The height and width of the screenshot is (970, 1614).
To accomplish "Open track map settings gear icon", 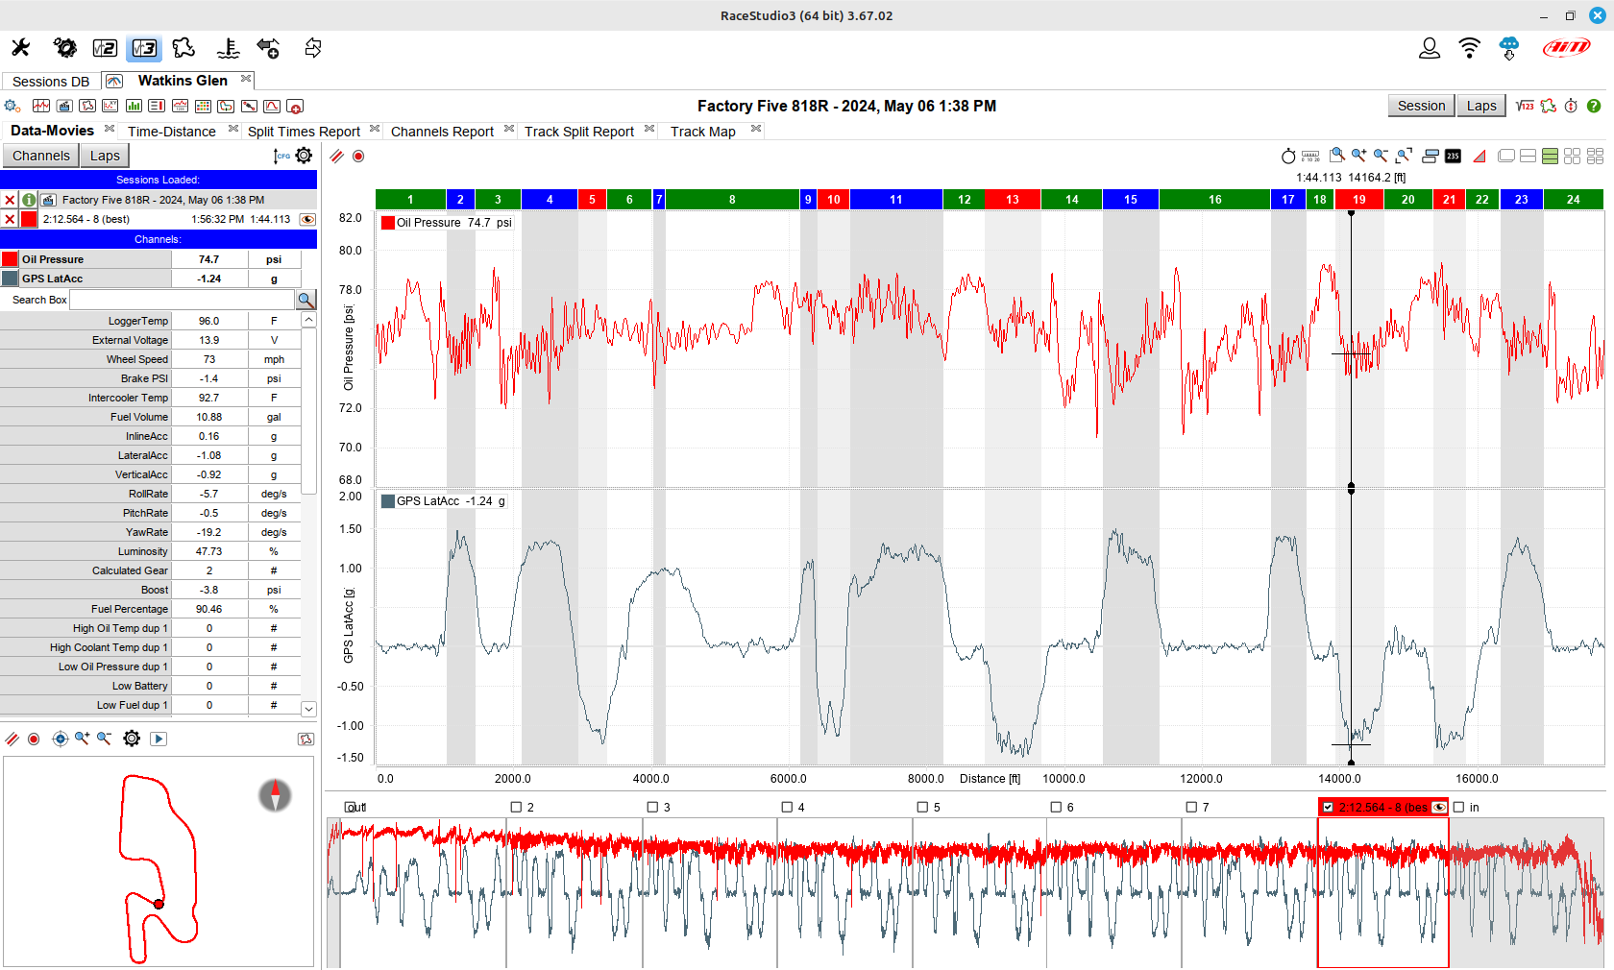I will (x=132, y=739).
